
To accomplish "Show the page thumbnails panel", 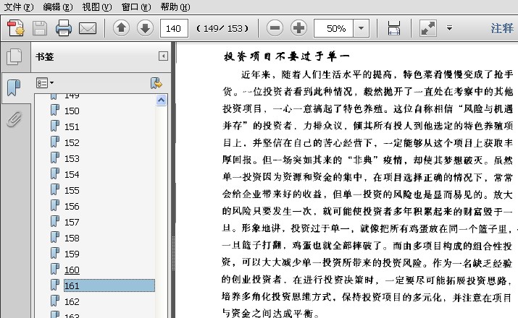I will pyautogui.click(x=14, y=56).
